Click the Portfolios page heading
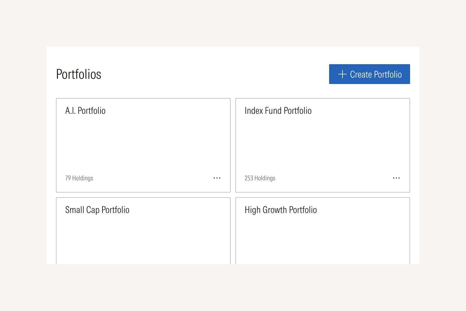 [79, 74]
